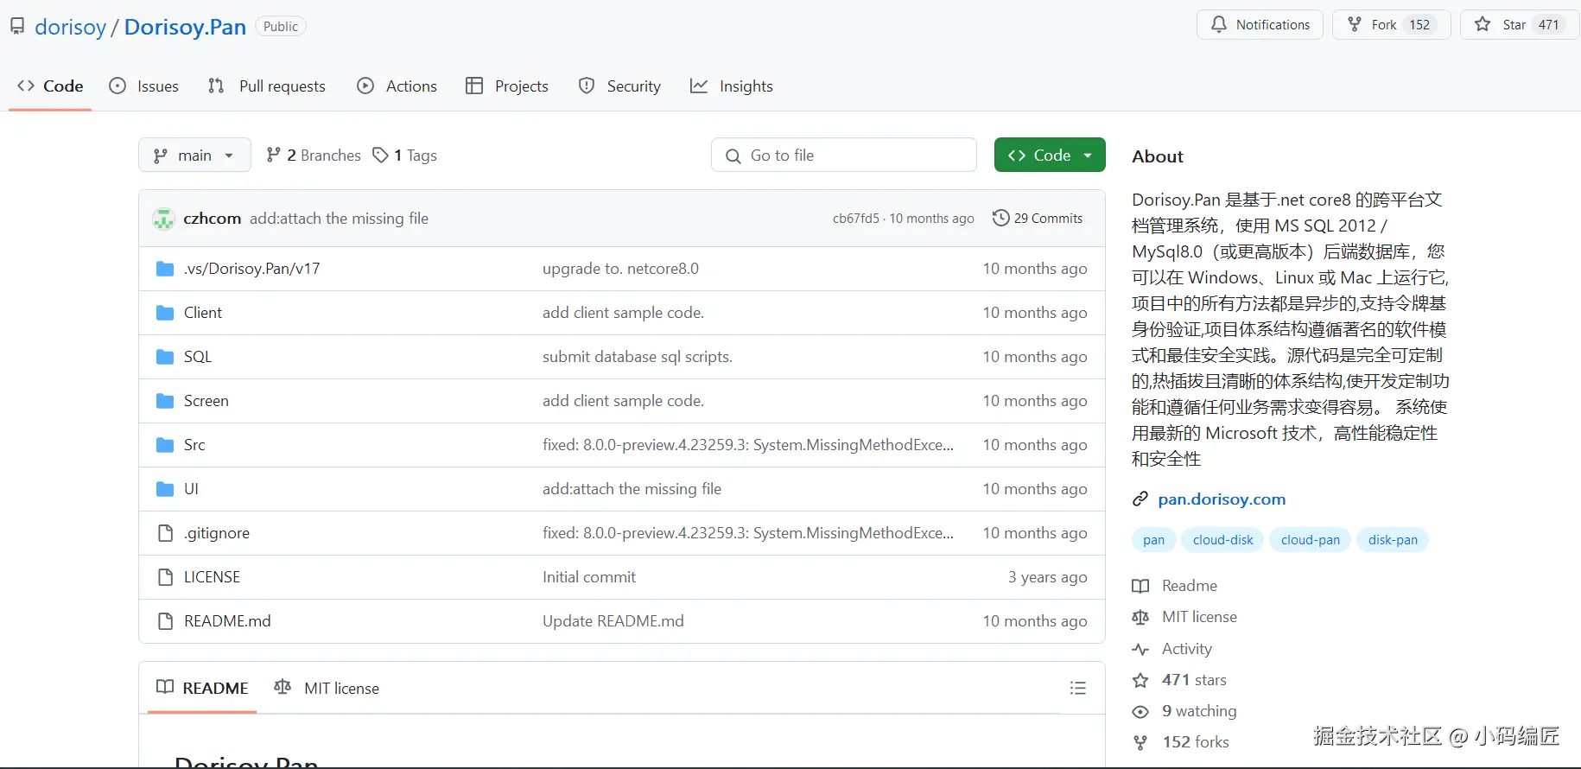Open the Pull requests tab
This screenshot has height=769, width=1581.
coord(267,86)
